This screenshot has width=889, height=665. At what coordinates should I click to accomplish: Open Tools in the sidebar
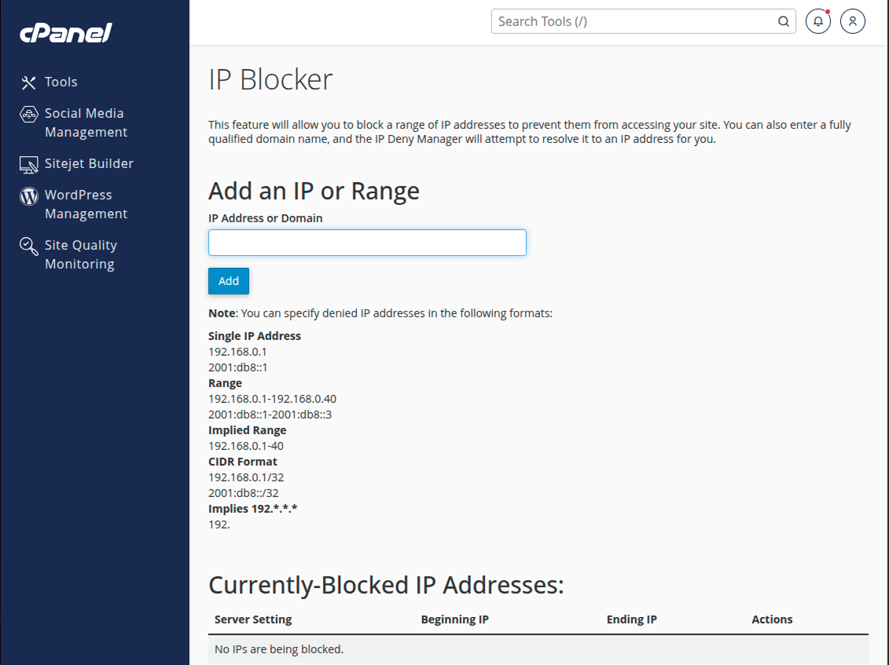(61, 82)
